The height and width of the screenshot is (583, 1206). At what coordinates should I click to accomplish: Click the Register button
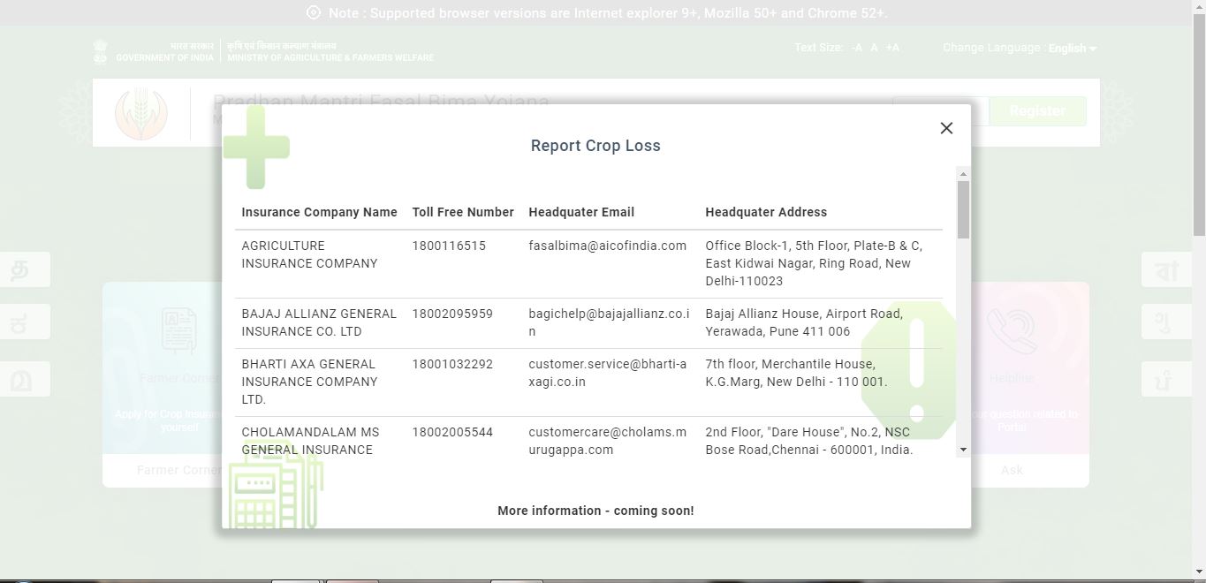coord(1037,110)
